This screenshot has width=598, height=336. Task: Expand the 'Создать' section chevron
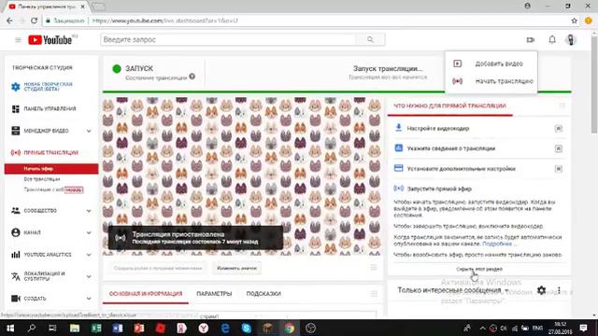89,299
